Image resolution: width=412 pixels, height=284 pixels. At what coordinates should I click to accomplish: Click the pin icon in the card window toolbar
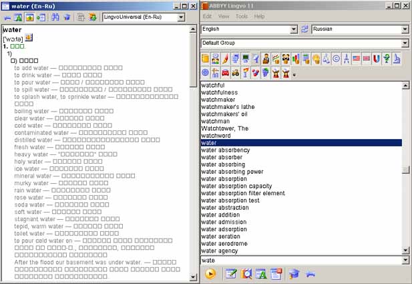tap(7, 18)
